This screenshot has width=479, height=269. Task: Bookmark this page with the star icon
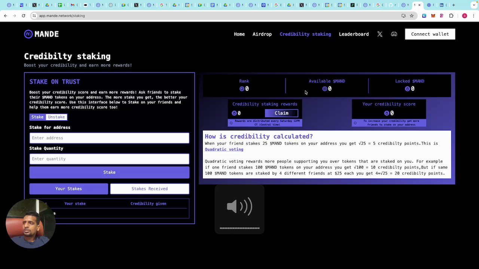click(x=412, y=16)
